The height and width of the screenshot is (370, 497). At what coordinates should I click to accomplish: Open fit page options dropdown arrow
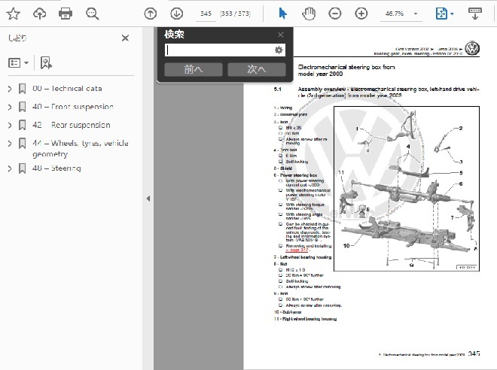(452, 14)
